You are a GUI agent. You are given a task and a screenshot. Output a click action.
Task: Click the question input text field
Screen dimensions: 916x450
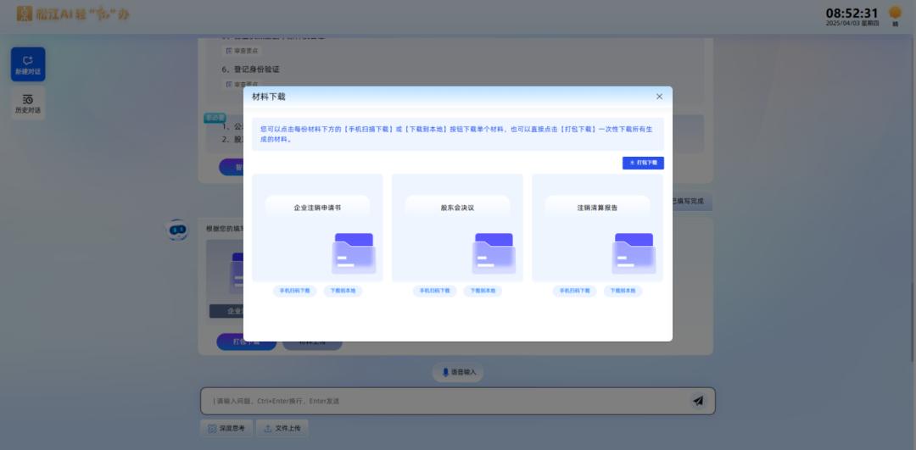441,401
